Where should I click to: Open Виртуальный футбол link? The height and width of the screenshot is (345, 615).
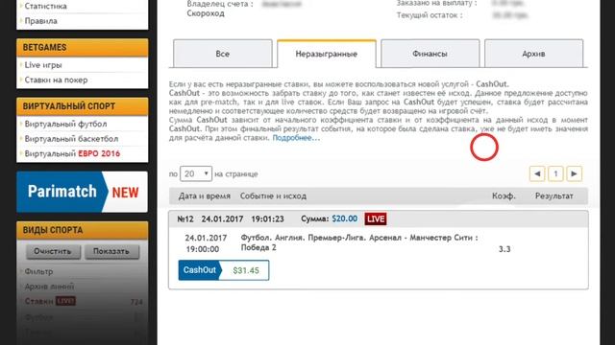point(65,124)
